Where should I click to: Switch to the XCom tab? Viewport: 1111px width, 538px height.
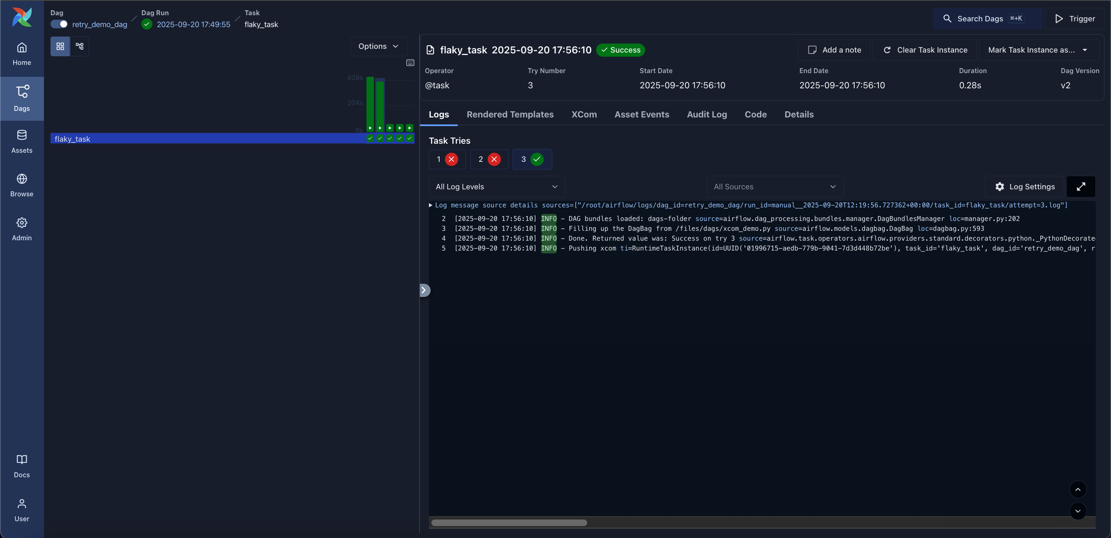coord(584,114)
